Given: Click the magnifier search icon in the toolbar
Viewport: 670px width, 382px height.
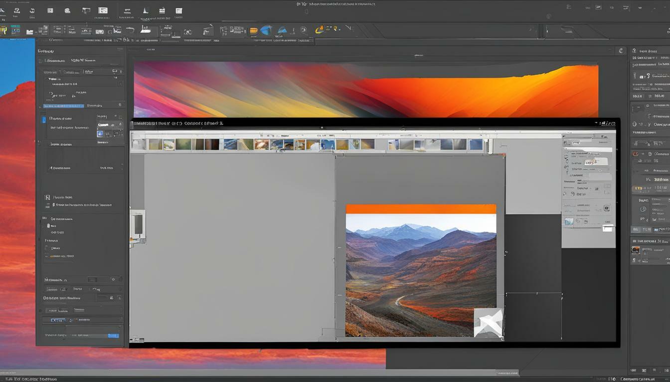Looking at the screenshot, I should [x=303, y=30].
